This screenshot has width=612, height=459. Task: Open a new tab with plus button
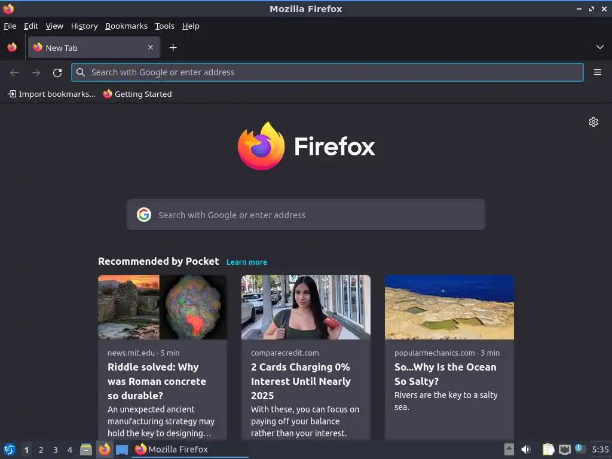point(173,48)
